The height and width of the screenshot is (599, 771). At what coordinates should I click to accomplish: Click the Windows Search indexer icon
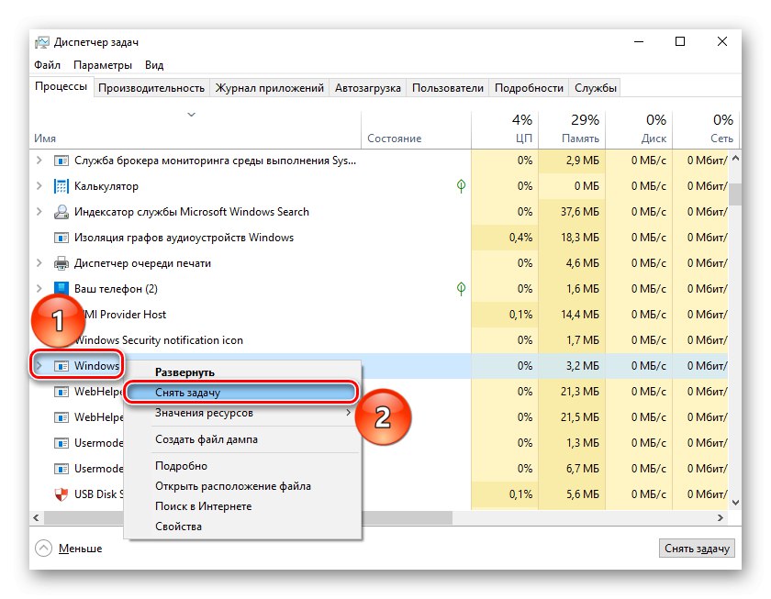[x=61, y=212]
